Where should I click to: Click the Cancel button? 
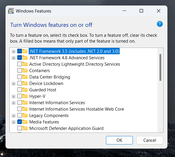tap(150, 140)
